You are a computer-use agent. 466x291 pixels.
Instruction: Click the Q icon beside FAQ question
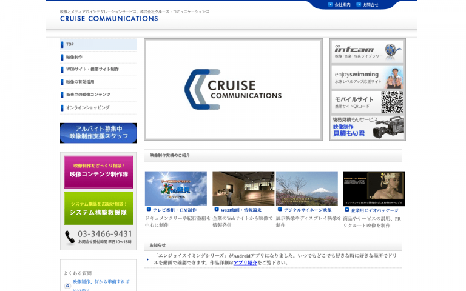[67, 286]
